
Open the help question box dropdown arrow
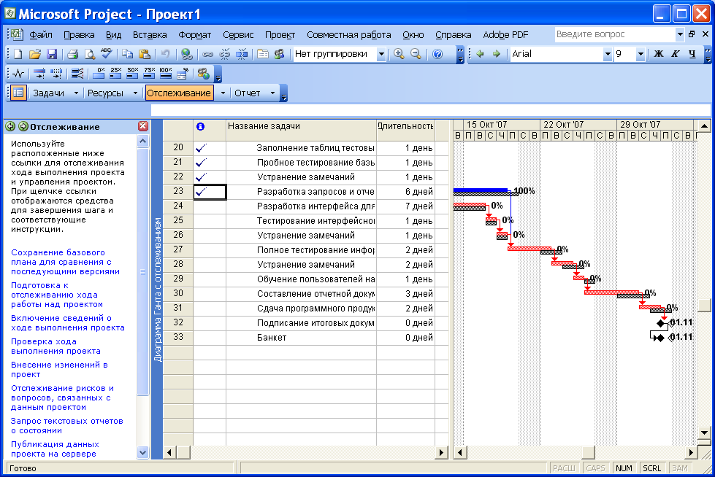[x=679, y=34]
